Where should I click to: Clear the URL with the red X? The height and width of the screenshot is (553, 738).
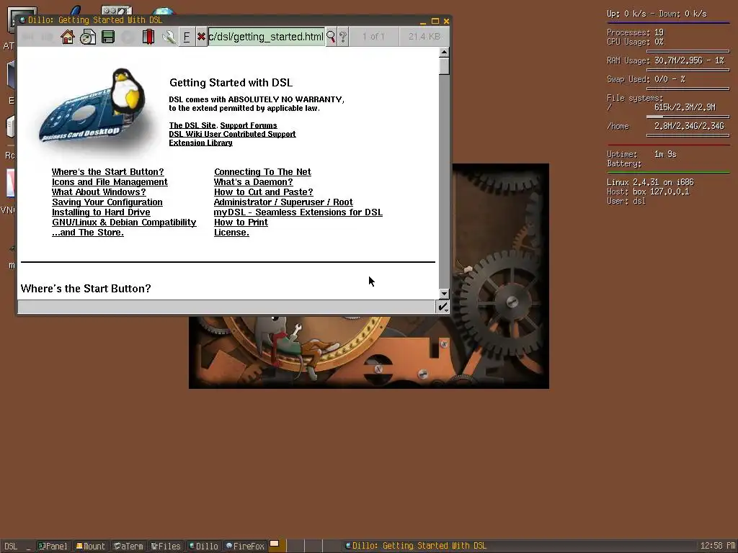(202, 37)
